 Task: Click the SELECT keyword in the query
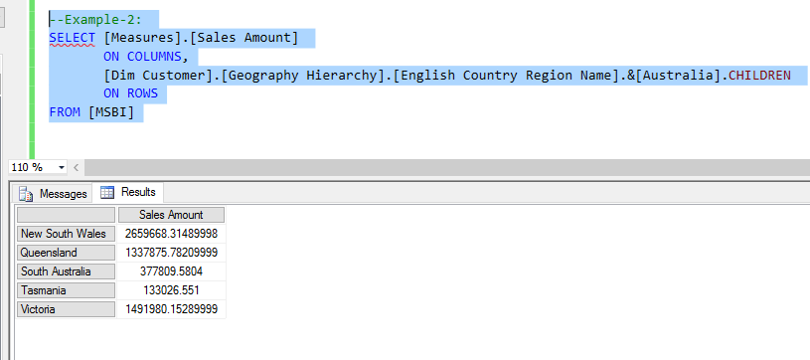pyautogui.click(x=72, y=38)
